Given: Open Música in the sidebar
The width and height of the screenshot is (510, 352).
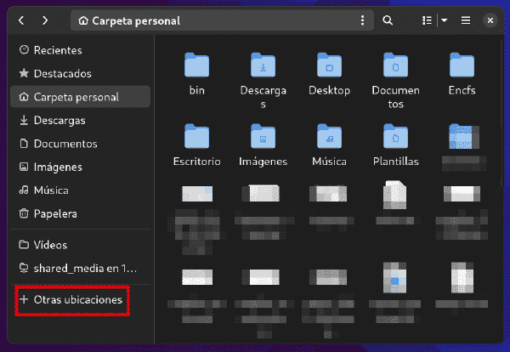Looking at the screenshot, I should click(81, 190).
